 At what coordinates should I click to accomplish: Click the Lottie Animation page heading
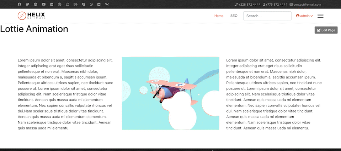[x=34, y=29]
